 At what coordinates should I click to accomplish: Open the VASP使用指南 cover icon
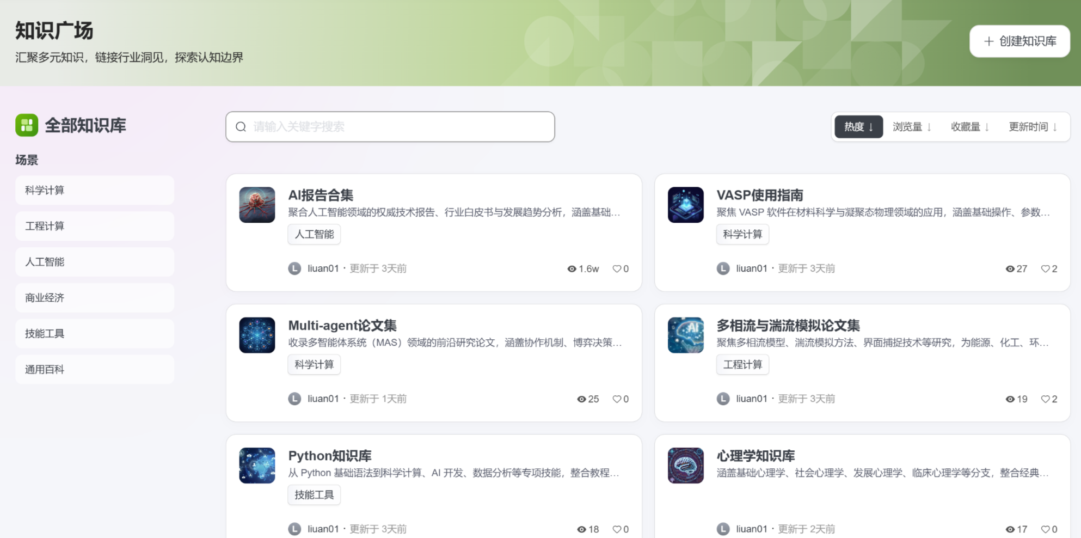[685, 205]
